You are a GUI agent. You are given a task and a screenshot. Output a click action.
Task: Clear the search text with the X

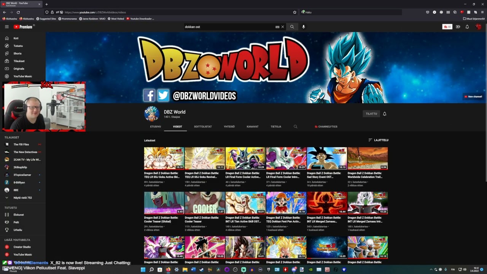[283, 27]
